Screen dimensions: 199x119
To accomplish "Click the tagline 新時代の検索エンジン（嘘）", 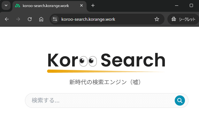I will (105, 82).
